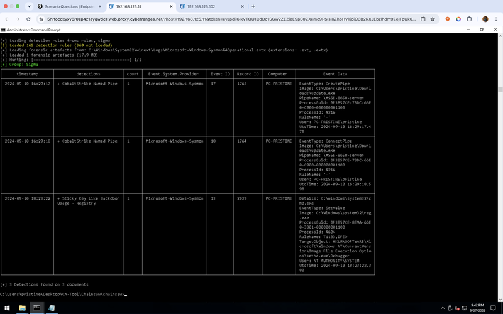Click timestamp 2024-09-10 18:23:22
The width and height of the screenshot is (503, 314).
click(27, 198)
